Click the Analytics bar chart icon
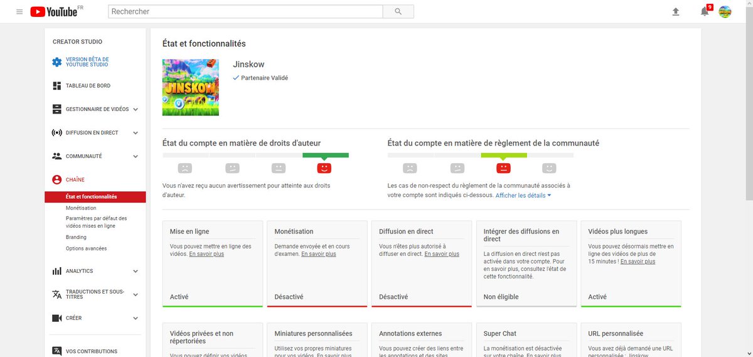Screen dimensions: 753x357 pos(56,271)
